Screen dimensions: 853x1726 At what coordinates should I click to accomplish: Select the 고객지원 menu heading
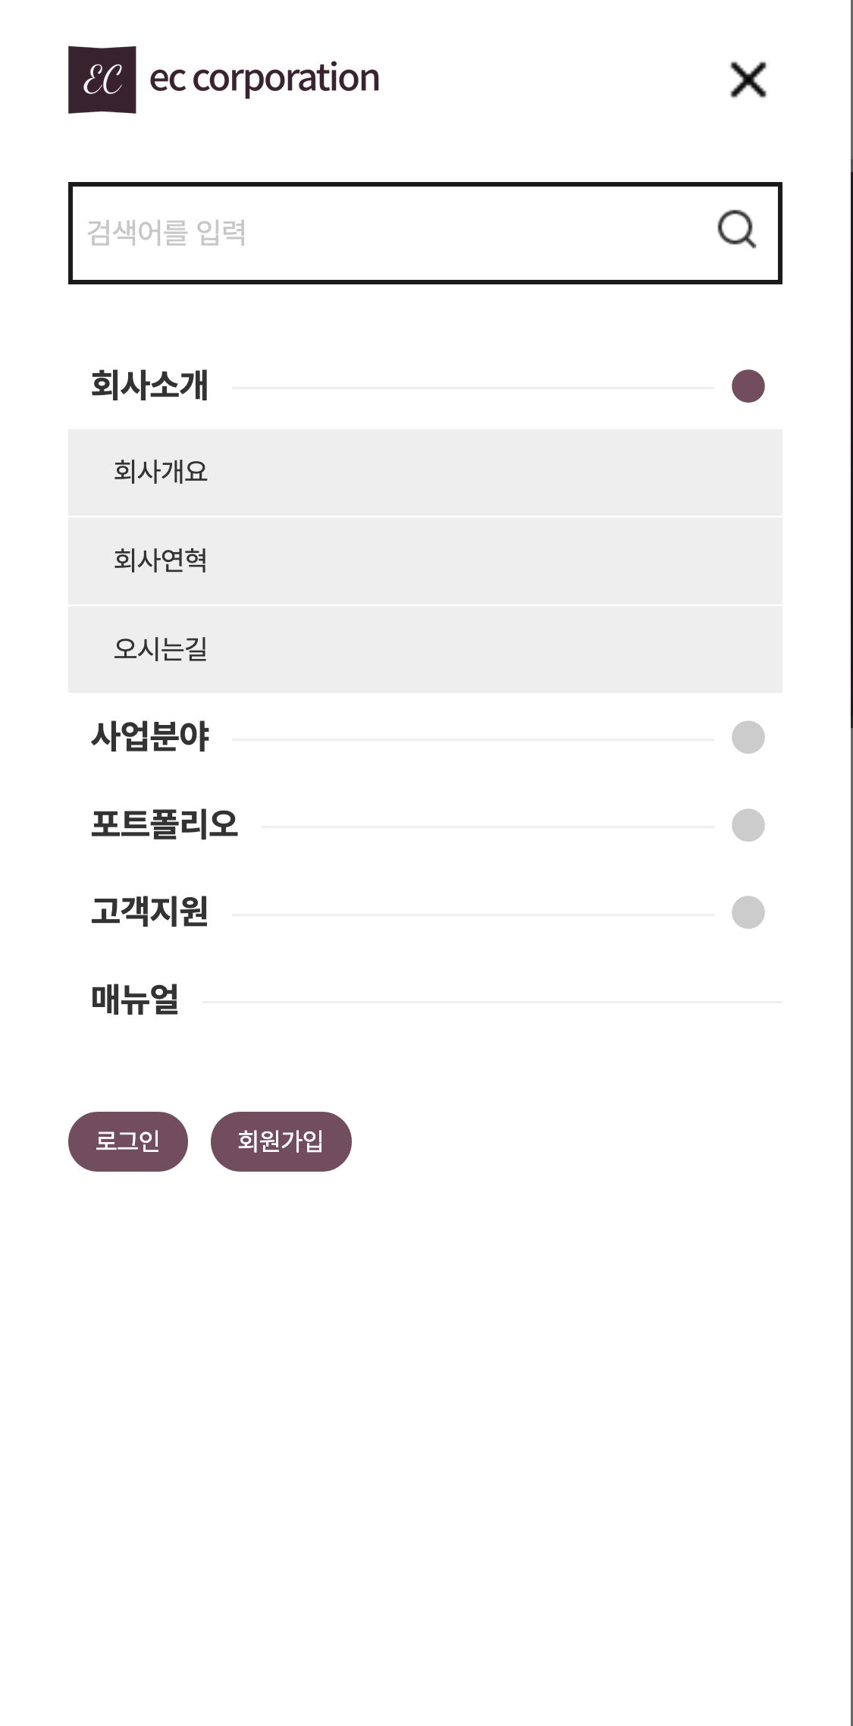(x=150, y=912)
